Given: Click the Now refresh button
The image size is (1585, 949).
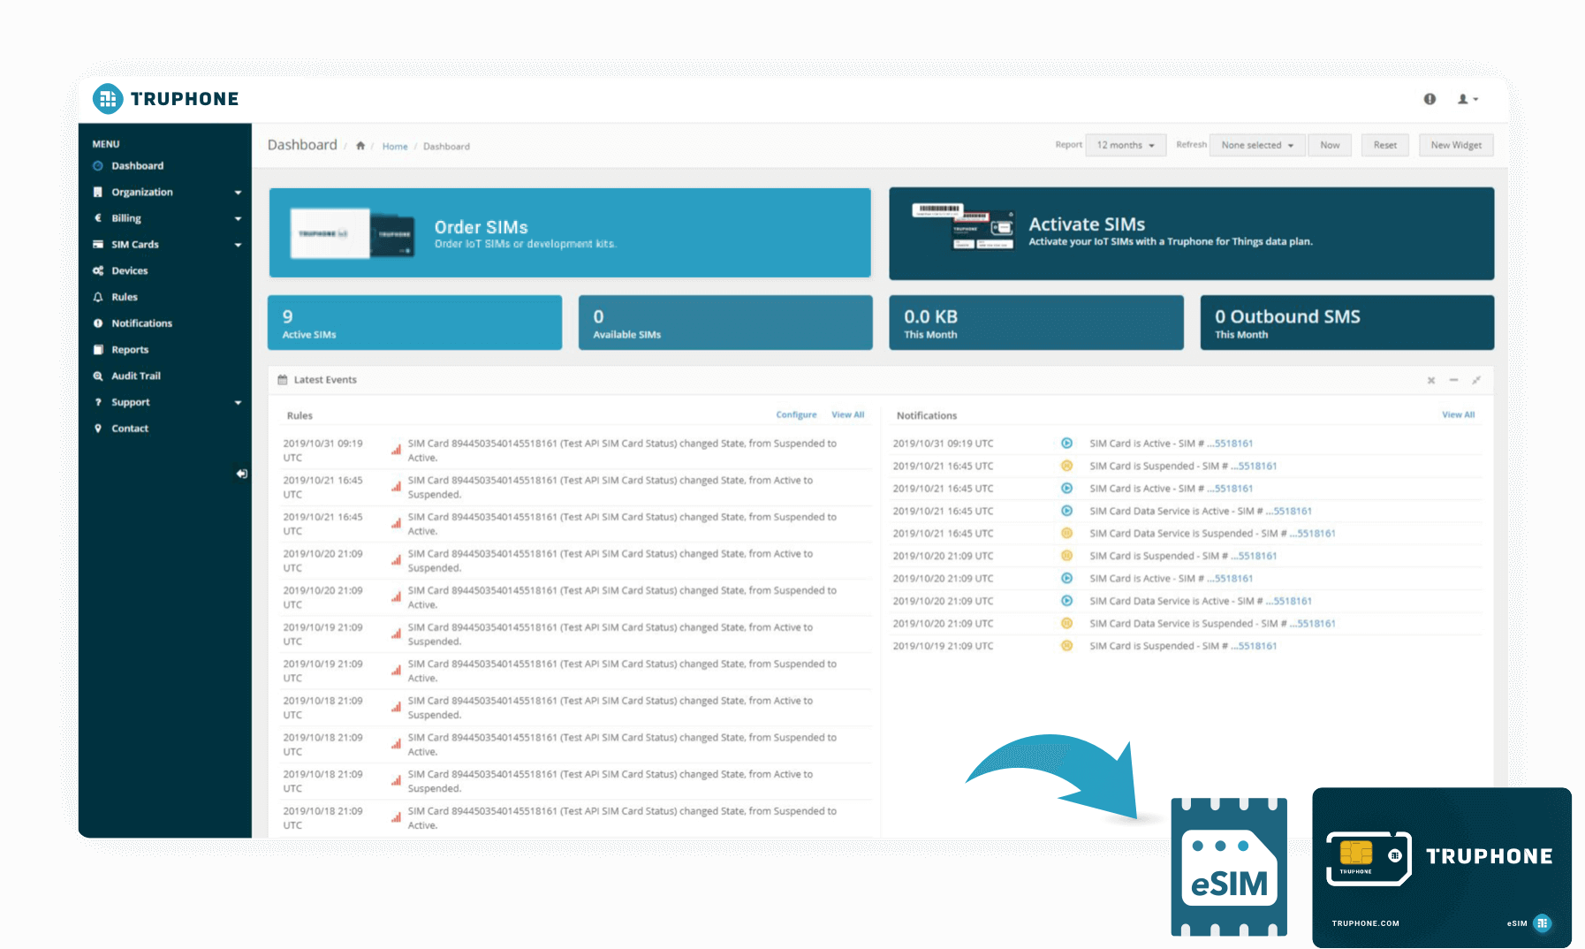Looking at the screenshot, I should click(1330, 145).
